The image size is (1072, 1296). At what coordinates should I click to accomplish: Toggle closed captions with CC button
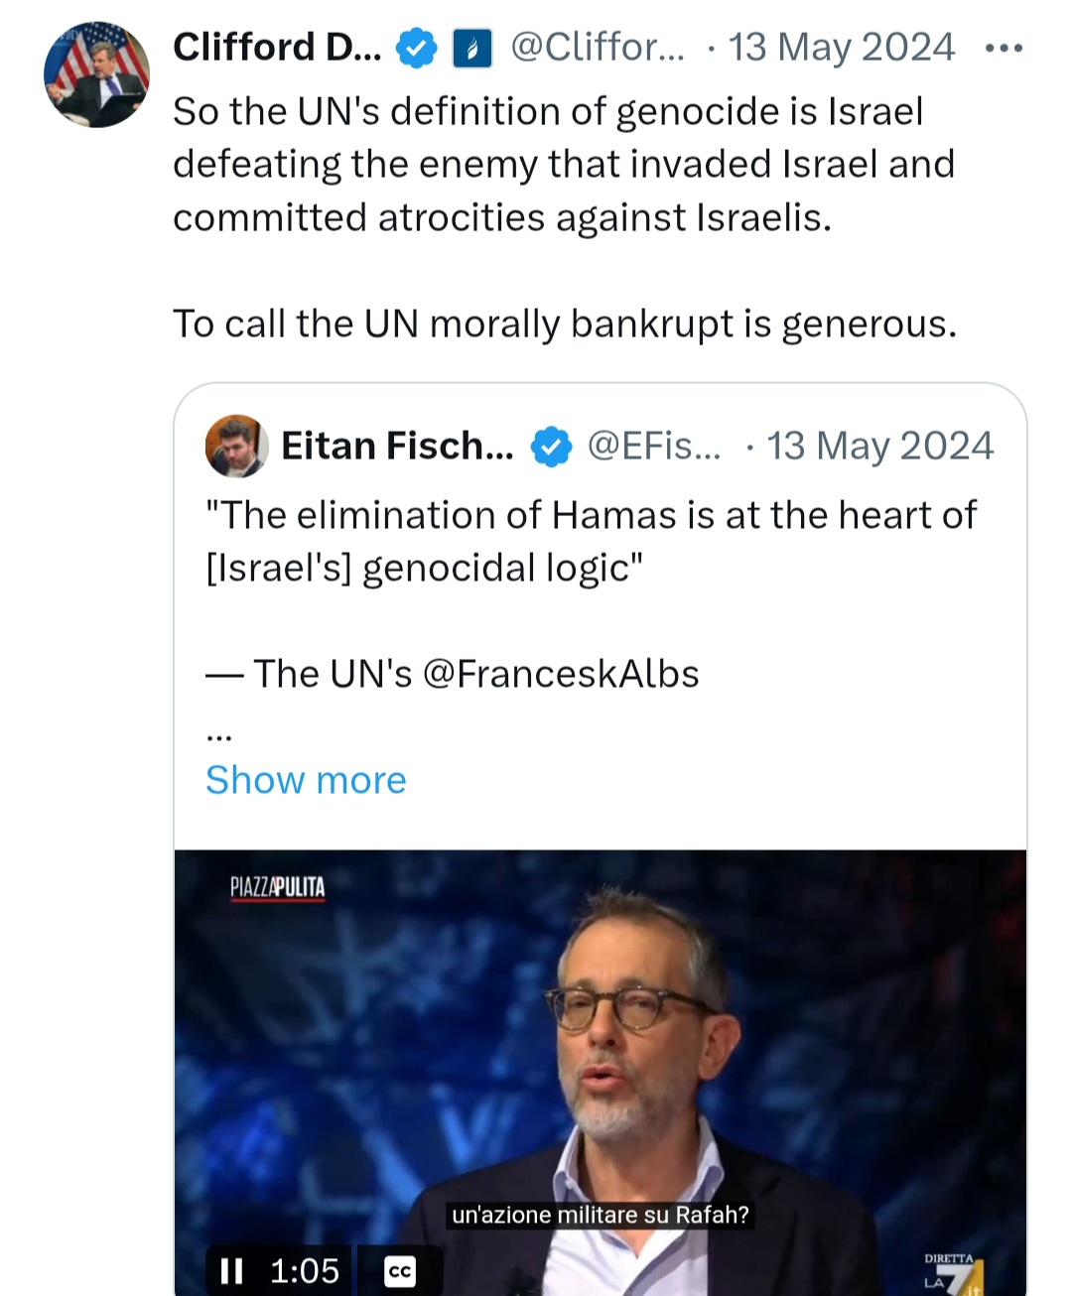click(x=400, y=1270)
